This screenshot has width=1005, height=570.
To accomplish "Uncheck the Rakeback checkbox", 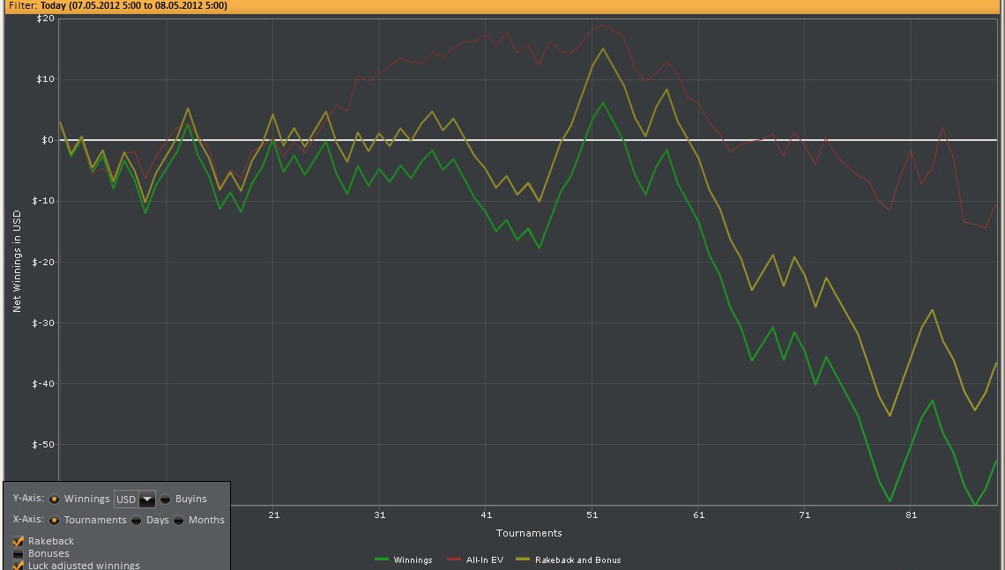I will tap(19, 541).
